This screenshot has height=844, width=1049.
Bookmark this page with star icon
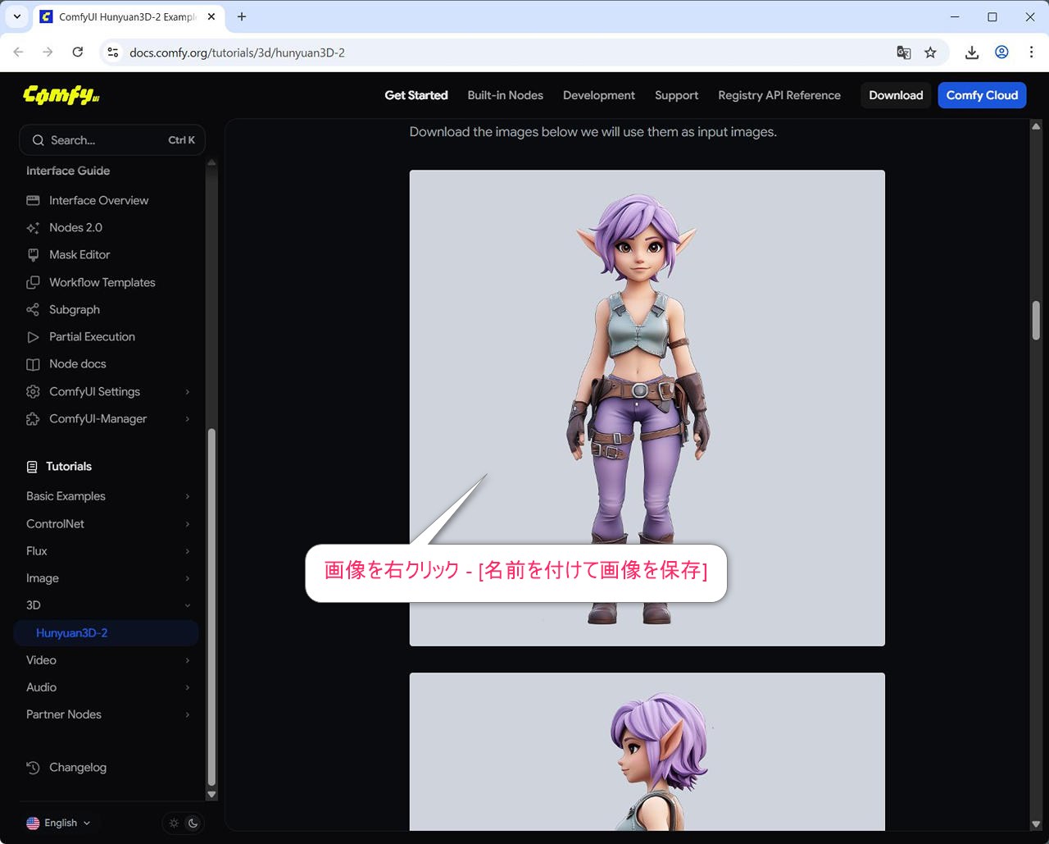pos(930,52)
